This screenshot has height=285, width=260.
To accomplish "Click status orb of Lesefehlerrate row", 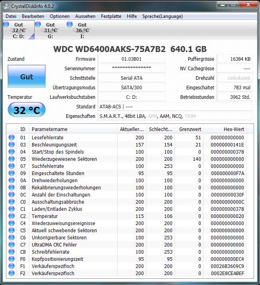I will pos(12,137).
